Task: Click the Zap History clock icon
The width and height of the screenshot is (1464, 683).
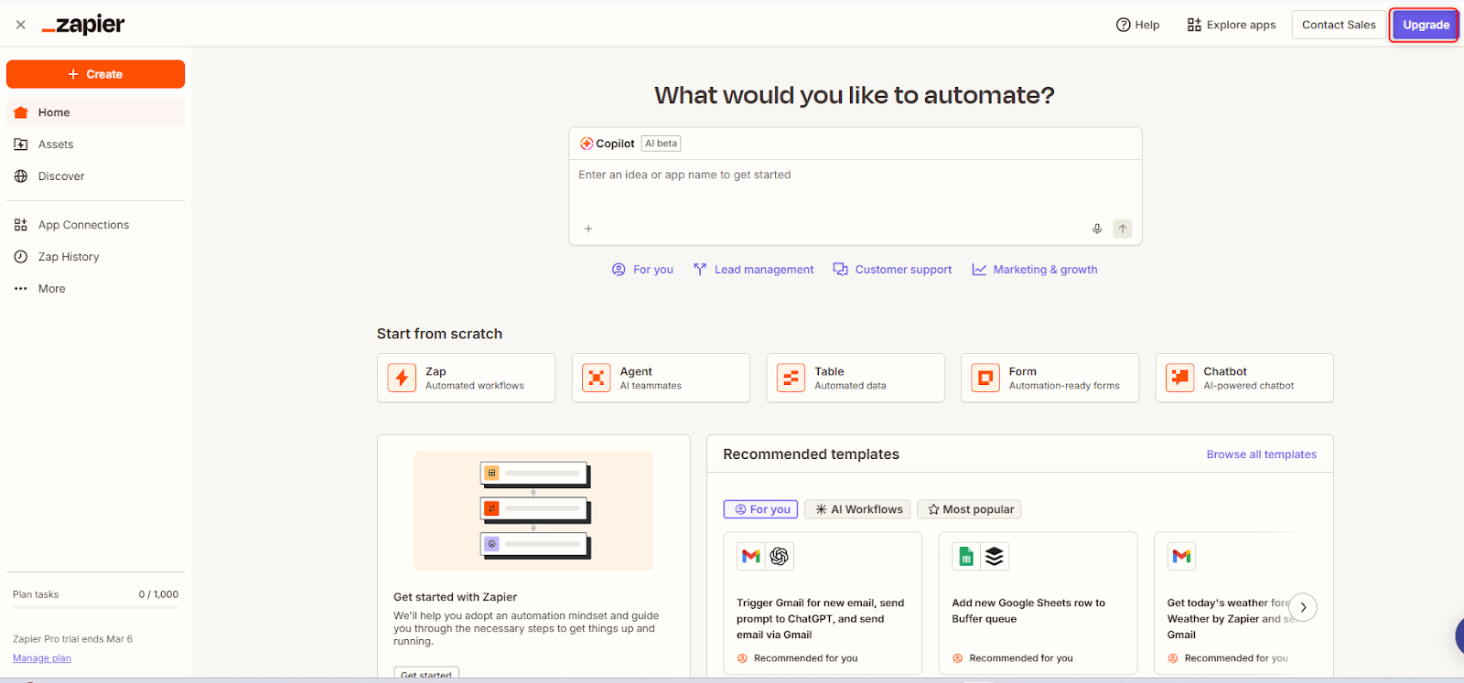Action: [x=21, y=257]
